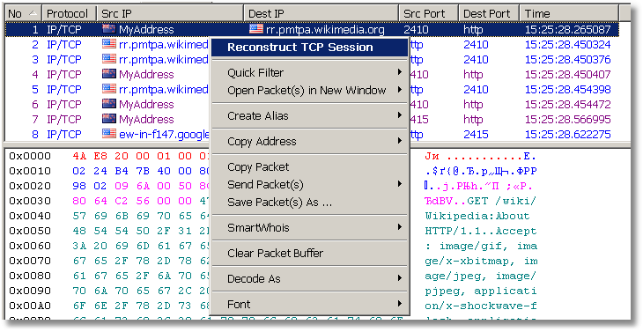Image resolution: width=643 pixels, height=332 pixels.
Task: Choose Copy Packet menu entry
Action: click(x=309, y=167)
